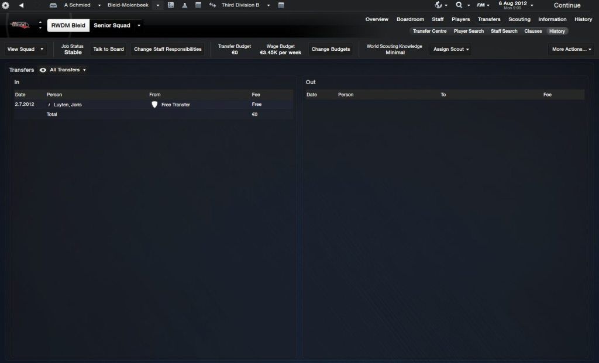Click the shield badge beside Free Transfer

click(x=154, y=105)
